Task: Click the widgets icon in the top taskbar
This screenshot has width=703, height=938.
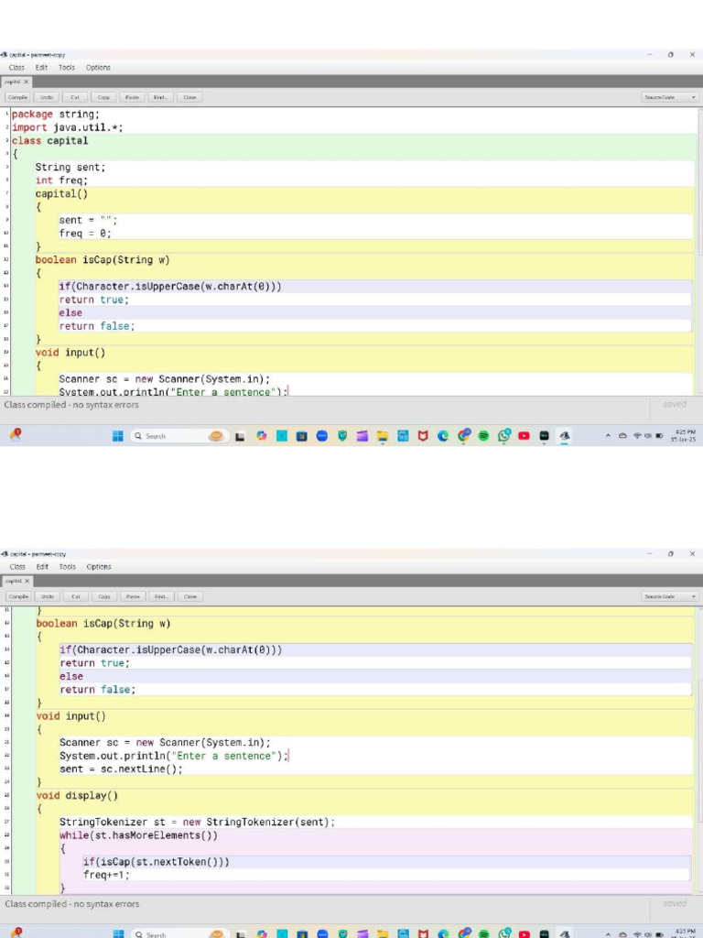Action: (16, 435)
